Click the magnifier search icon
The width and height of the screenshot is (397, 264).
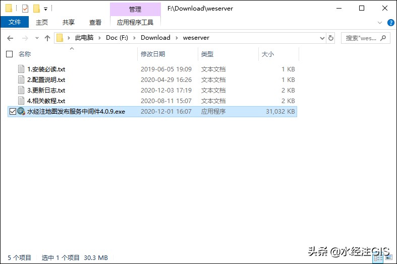coord(383,38)
